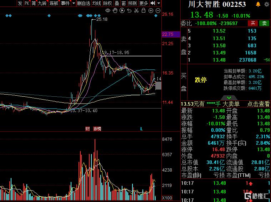Start chart replay playback icon
Viewport: 271px width, 202px height.
tap(122, 11)
